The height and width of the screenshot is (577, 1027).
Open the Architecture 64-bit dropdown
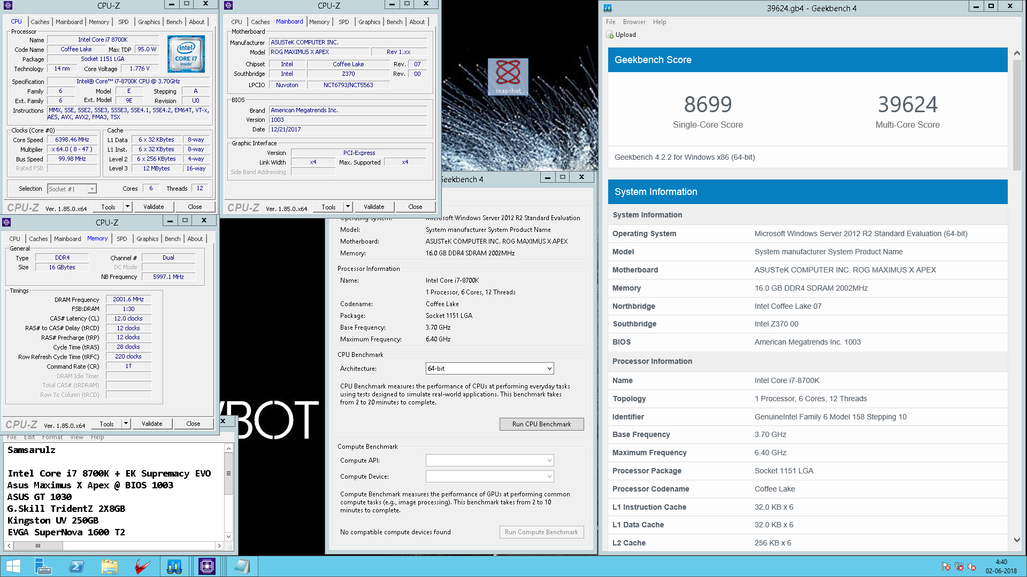coord(489,369)
